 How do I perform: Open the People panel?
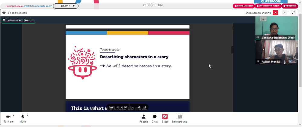144,119
